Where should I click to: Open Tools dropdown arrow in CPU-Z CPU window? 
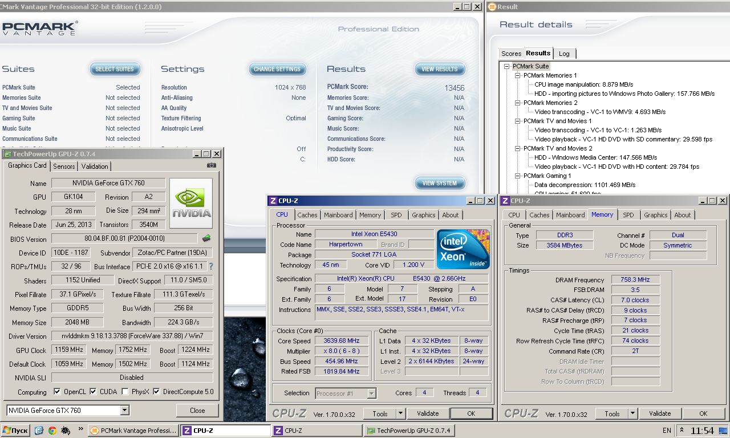point(400,414)
